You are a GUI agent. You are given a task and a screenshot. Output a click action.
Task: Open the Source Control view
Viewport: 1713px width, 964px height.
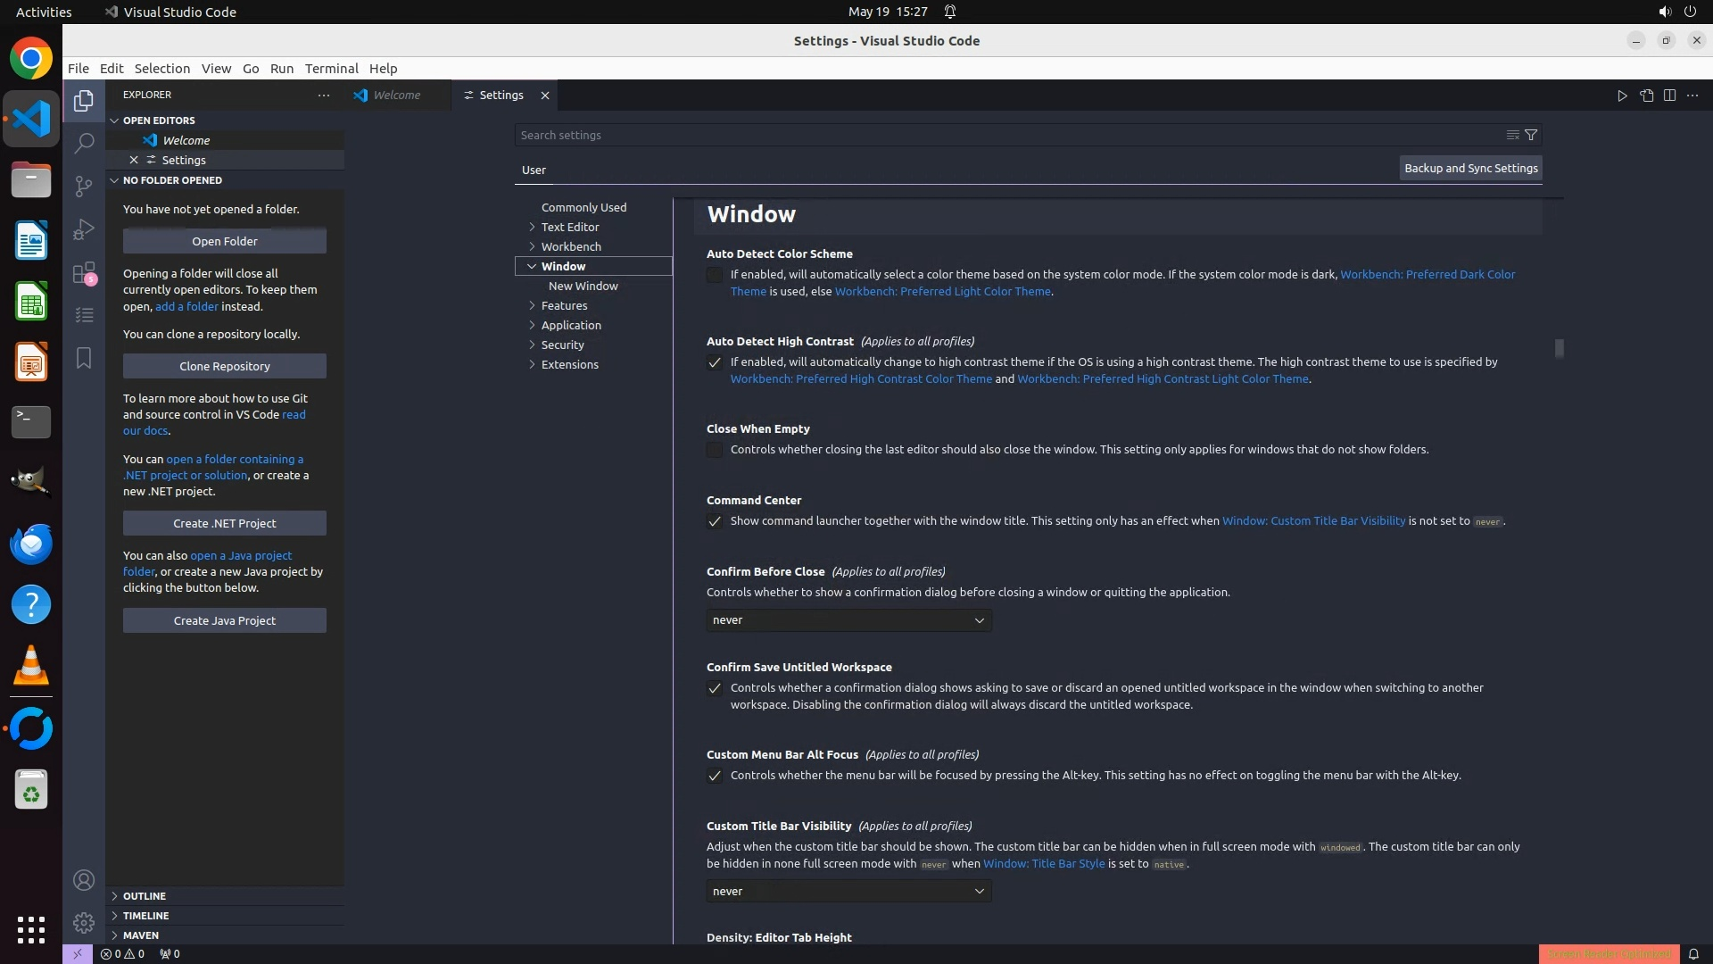84,186
